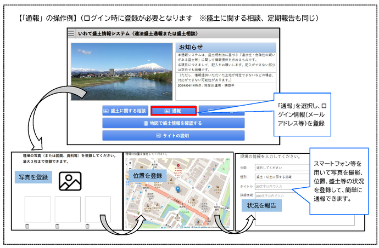The width and height of the screenshot is (379, 248).
Task: Zoom out the map with the minus button
Action: (x=129, y=168)
